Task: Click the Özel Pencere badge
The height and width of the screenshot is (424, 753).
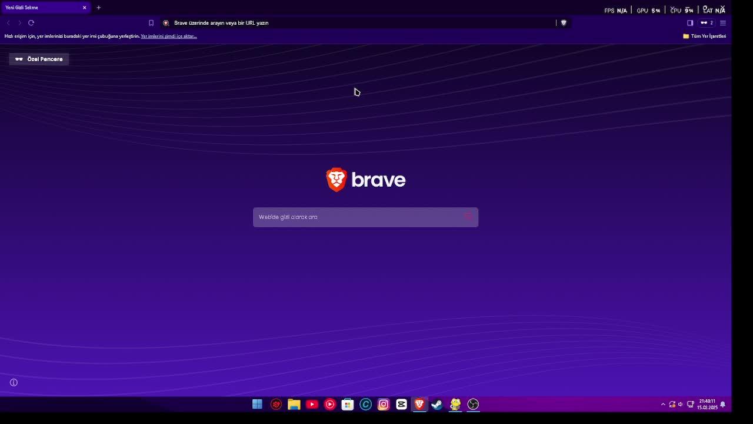Action: (39, 59)
